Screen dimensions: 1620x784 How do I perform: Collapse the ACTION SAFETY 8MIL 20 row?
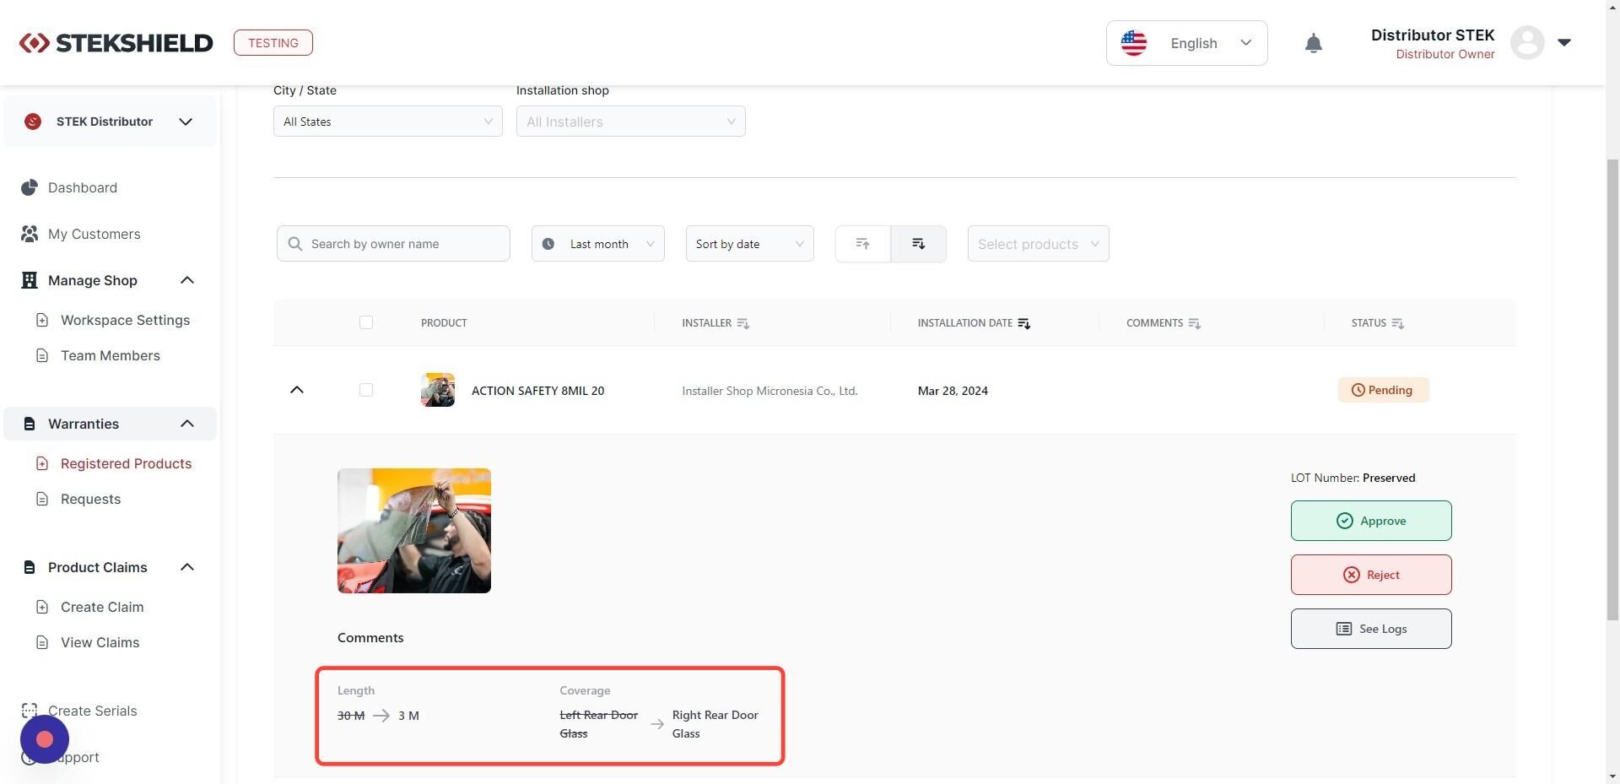[x=296, y=390]
